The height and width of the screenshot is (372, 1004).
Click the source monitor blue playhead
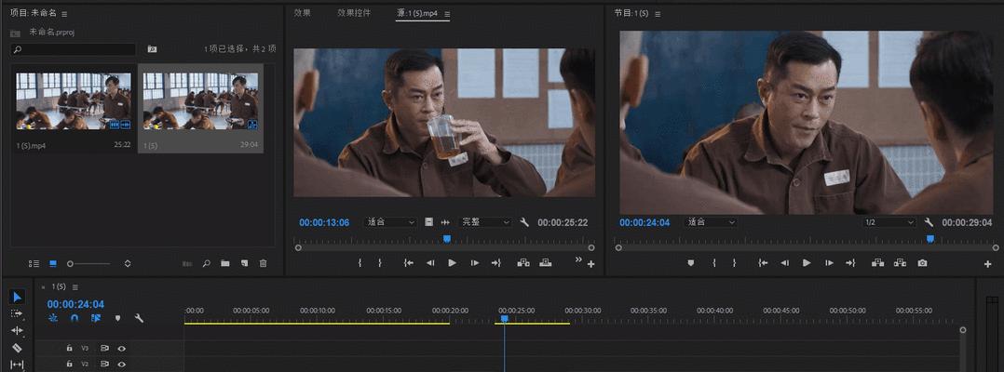point(447,238)
